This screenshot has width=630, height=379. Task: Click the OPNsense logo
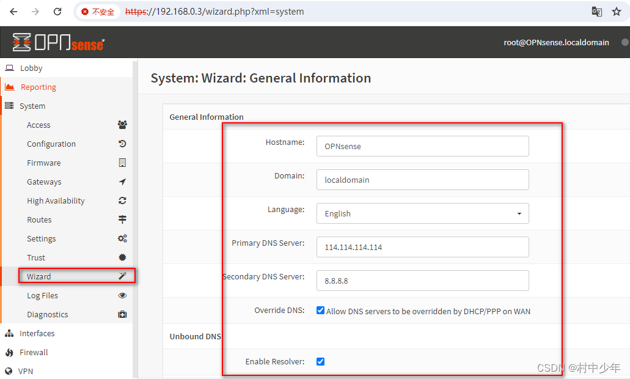(x=58, y=42)
